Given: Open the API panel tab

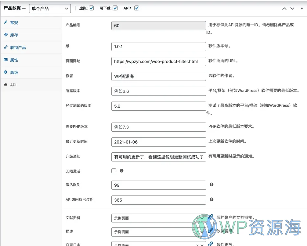Looking at the screenshot, I should (x=14, y=85).
